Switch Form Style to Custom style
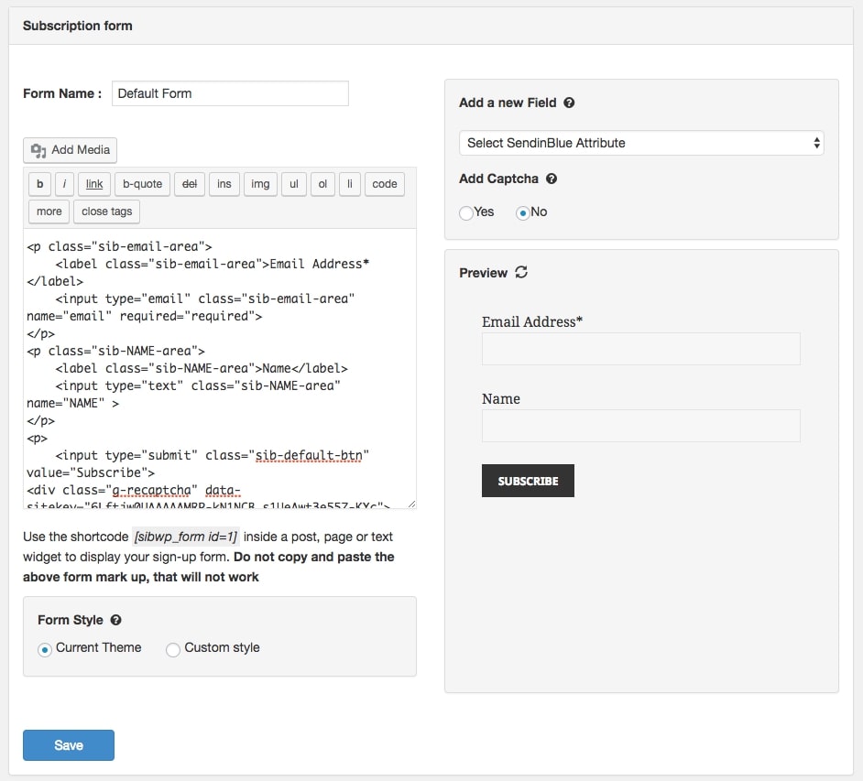Image resolution: width=863 pixels, height=781 pixels. (x=173, y=649)
